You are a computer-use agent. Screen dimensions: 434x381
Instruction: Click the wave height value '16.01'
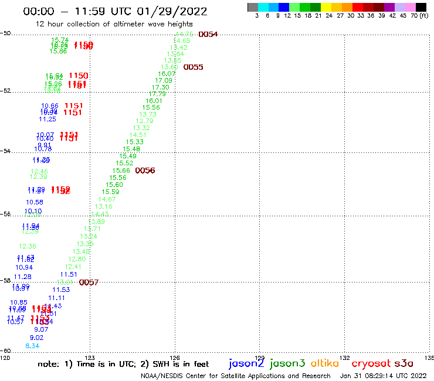154,101
